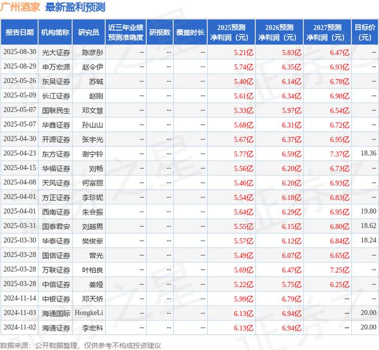Click 7.37亿 in 东方证券 row

[x=339, y=154]
